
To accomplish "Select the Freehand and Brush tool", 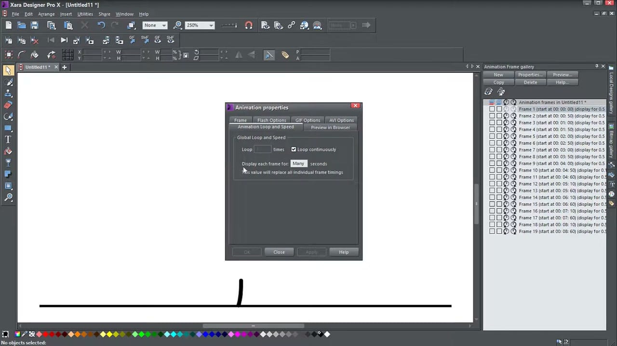I will (8, 82).
